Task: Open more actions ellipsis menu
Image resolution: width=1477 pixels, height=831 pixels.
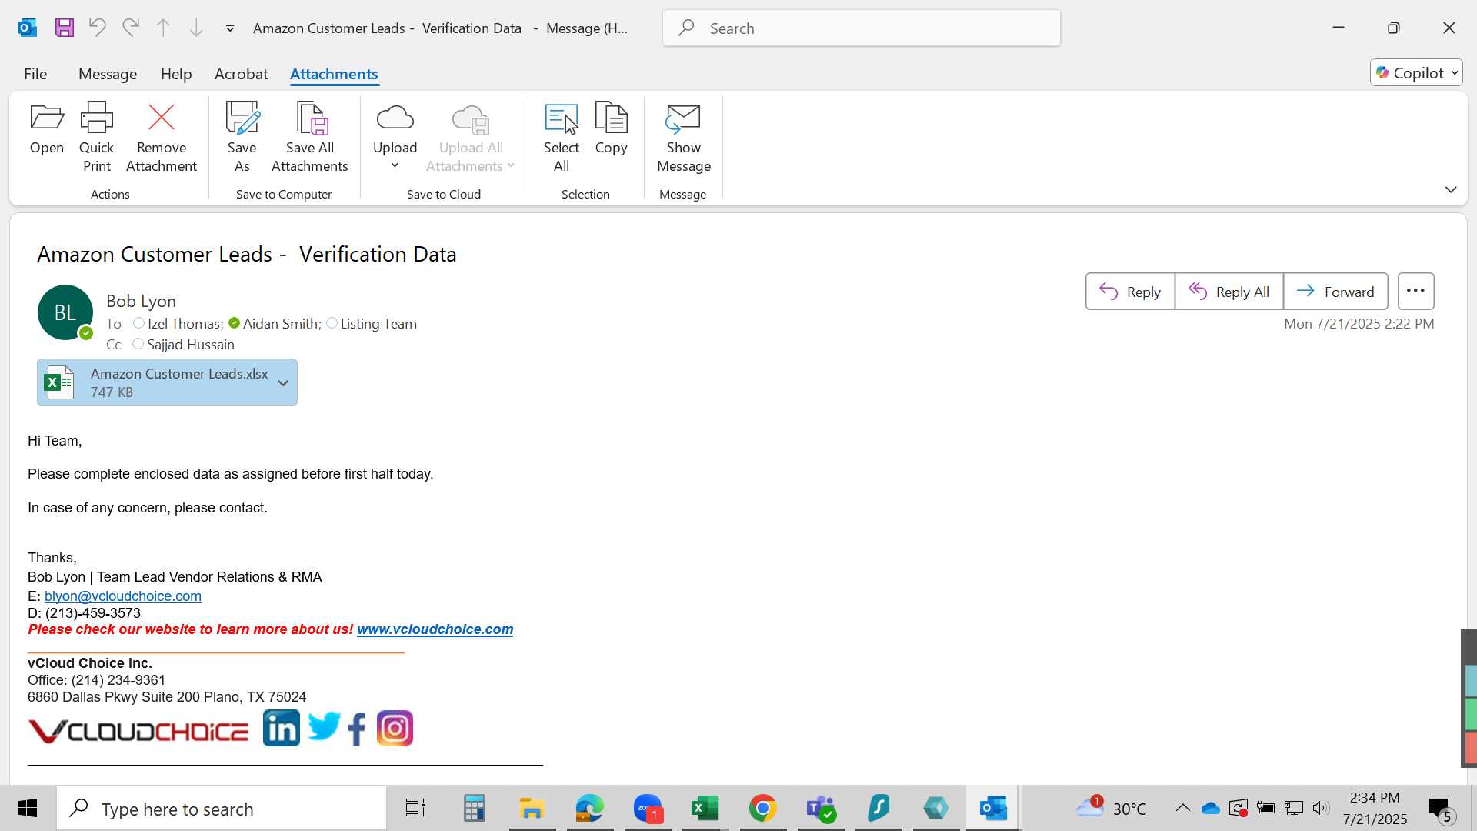Action: coord(1416,292)
